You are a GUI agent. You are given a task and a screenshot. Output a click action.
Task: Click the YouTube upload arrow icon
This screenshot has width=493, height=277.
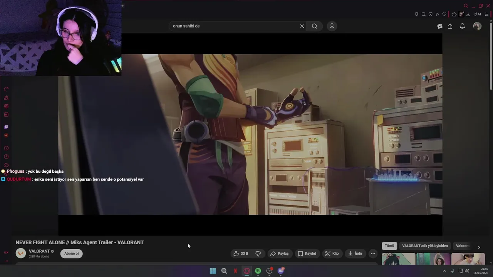(450, 26)
